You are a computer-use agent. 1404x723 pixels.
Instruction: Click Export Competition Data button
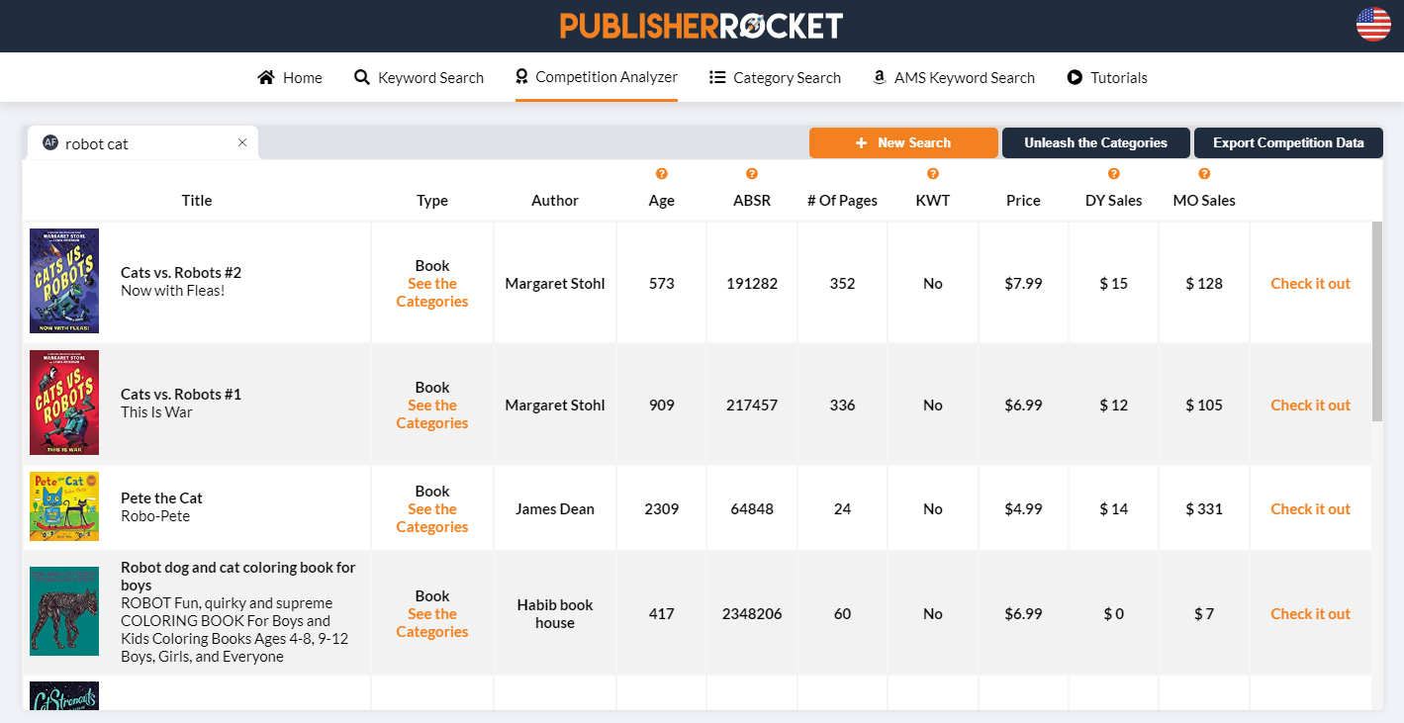point(1288,142)
